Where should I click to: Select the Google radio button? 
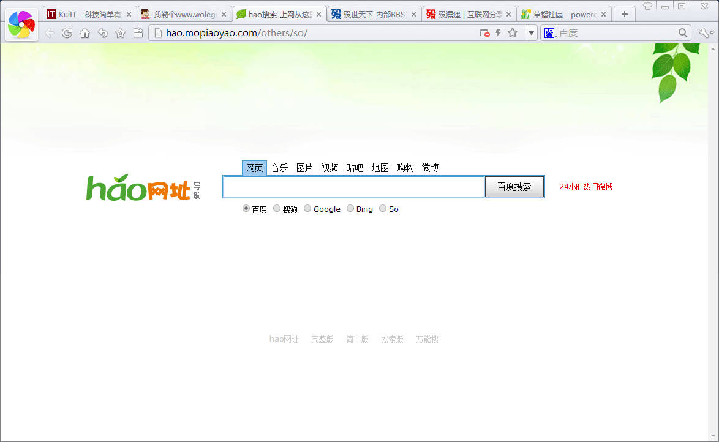[307, 209]
